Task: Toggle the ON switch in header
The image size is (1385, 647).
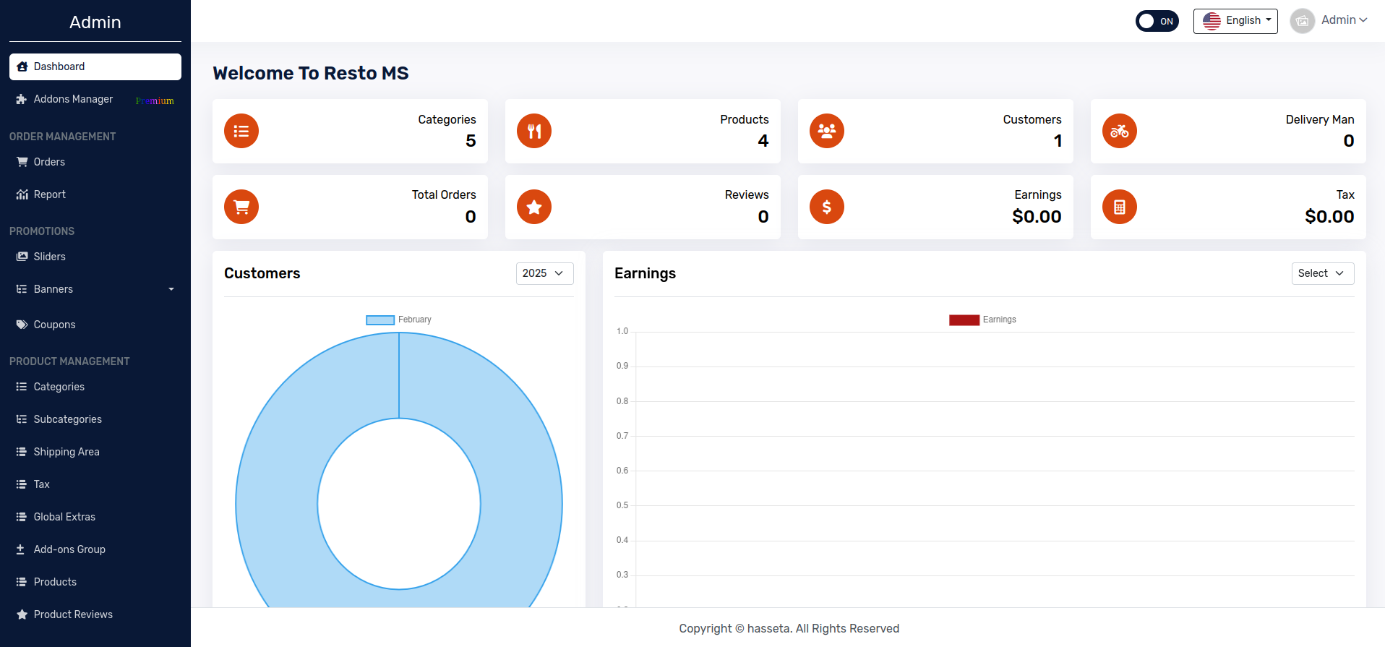Action: (x=1157, y=21)
